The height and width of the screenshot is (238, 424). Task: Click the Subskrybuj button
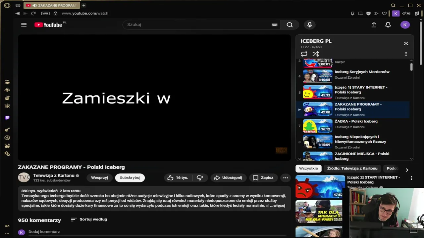130,178
